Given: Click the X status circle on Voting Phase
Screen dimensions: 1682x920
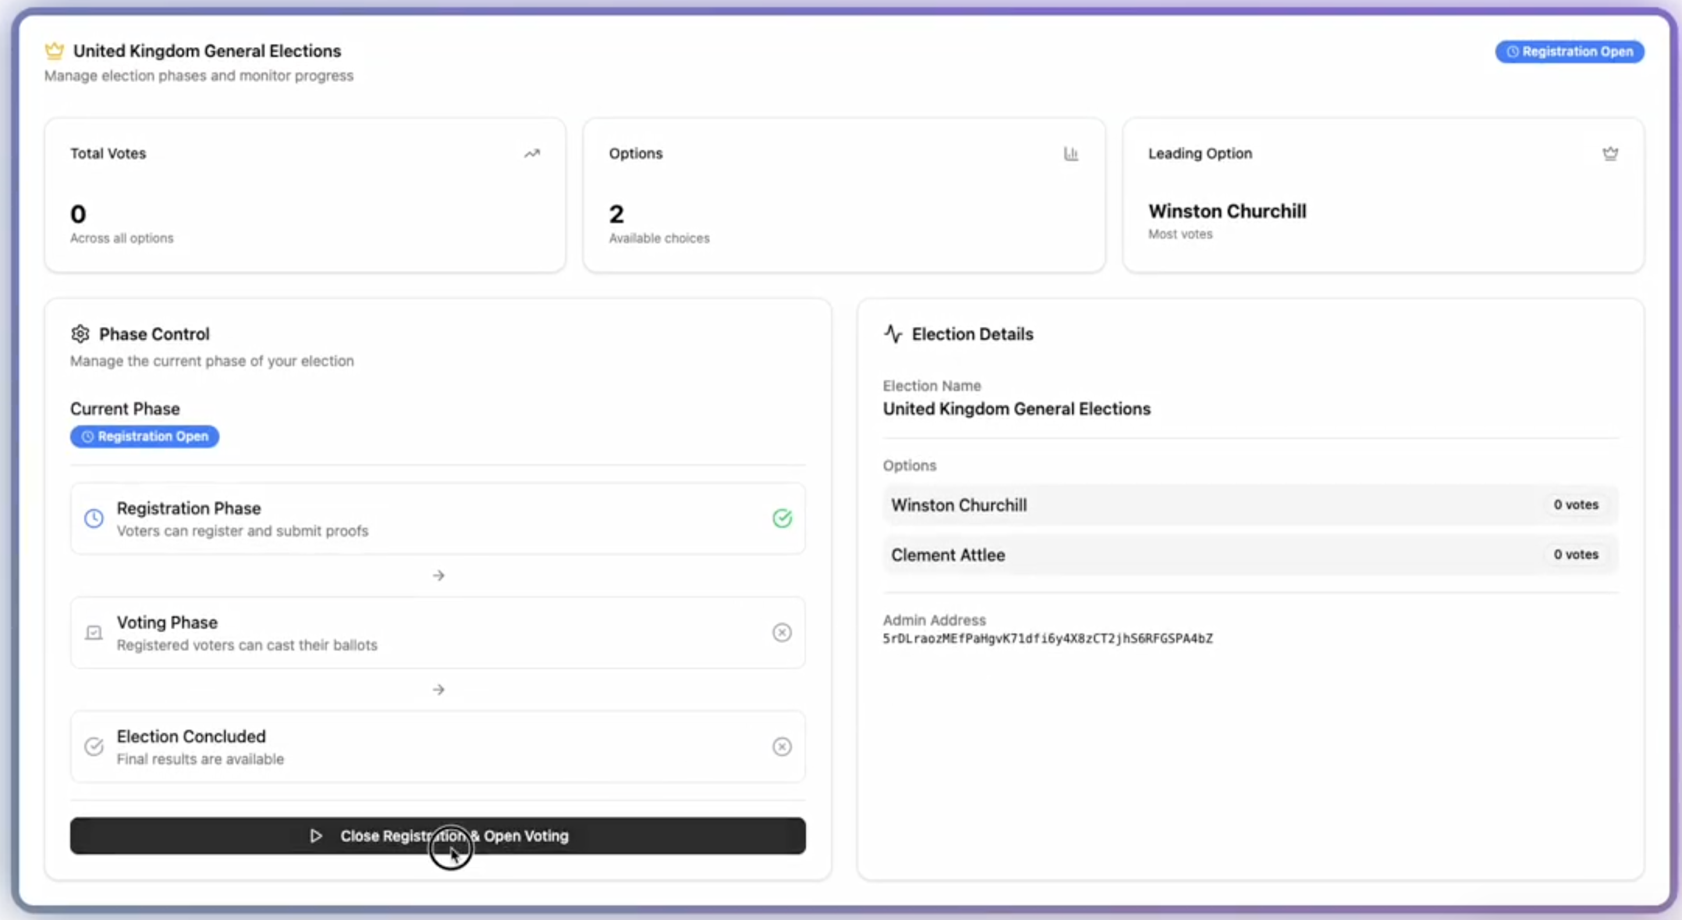Looking at the screenshot, I should pos(782,632).
